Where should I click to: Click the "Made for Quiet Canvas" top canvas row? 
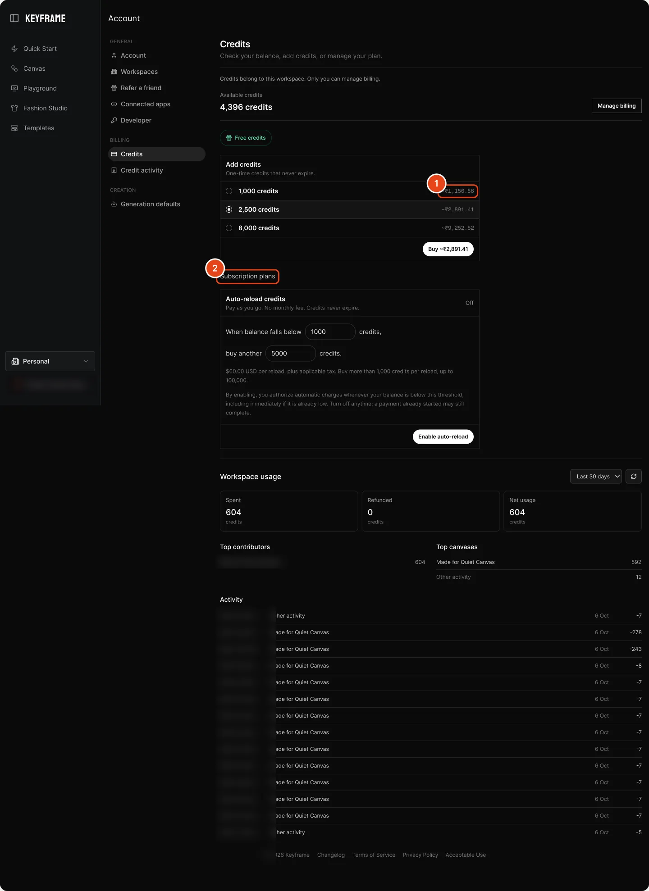coord(539,562)
